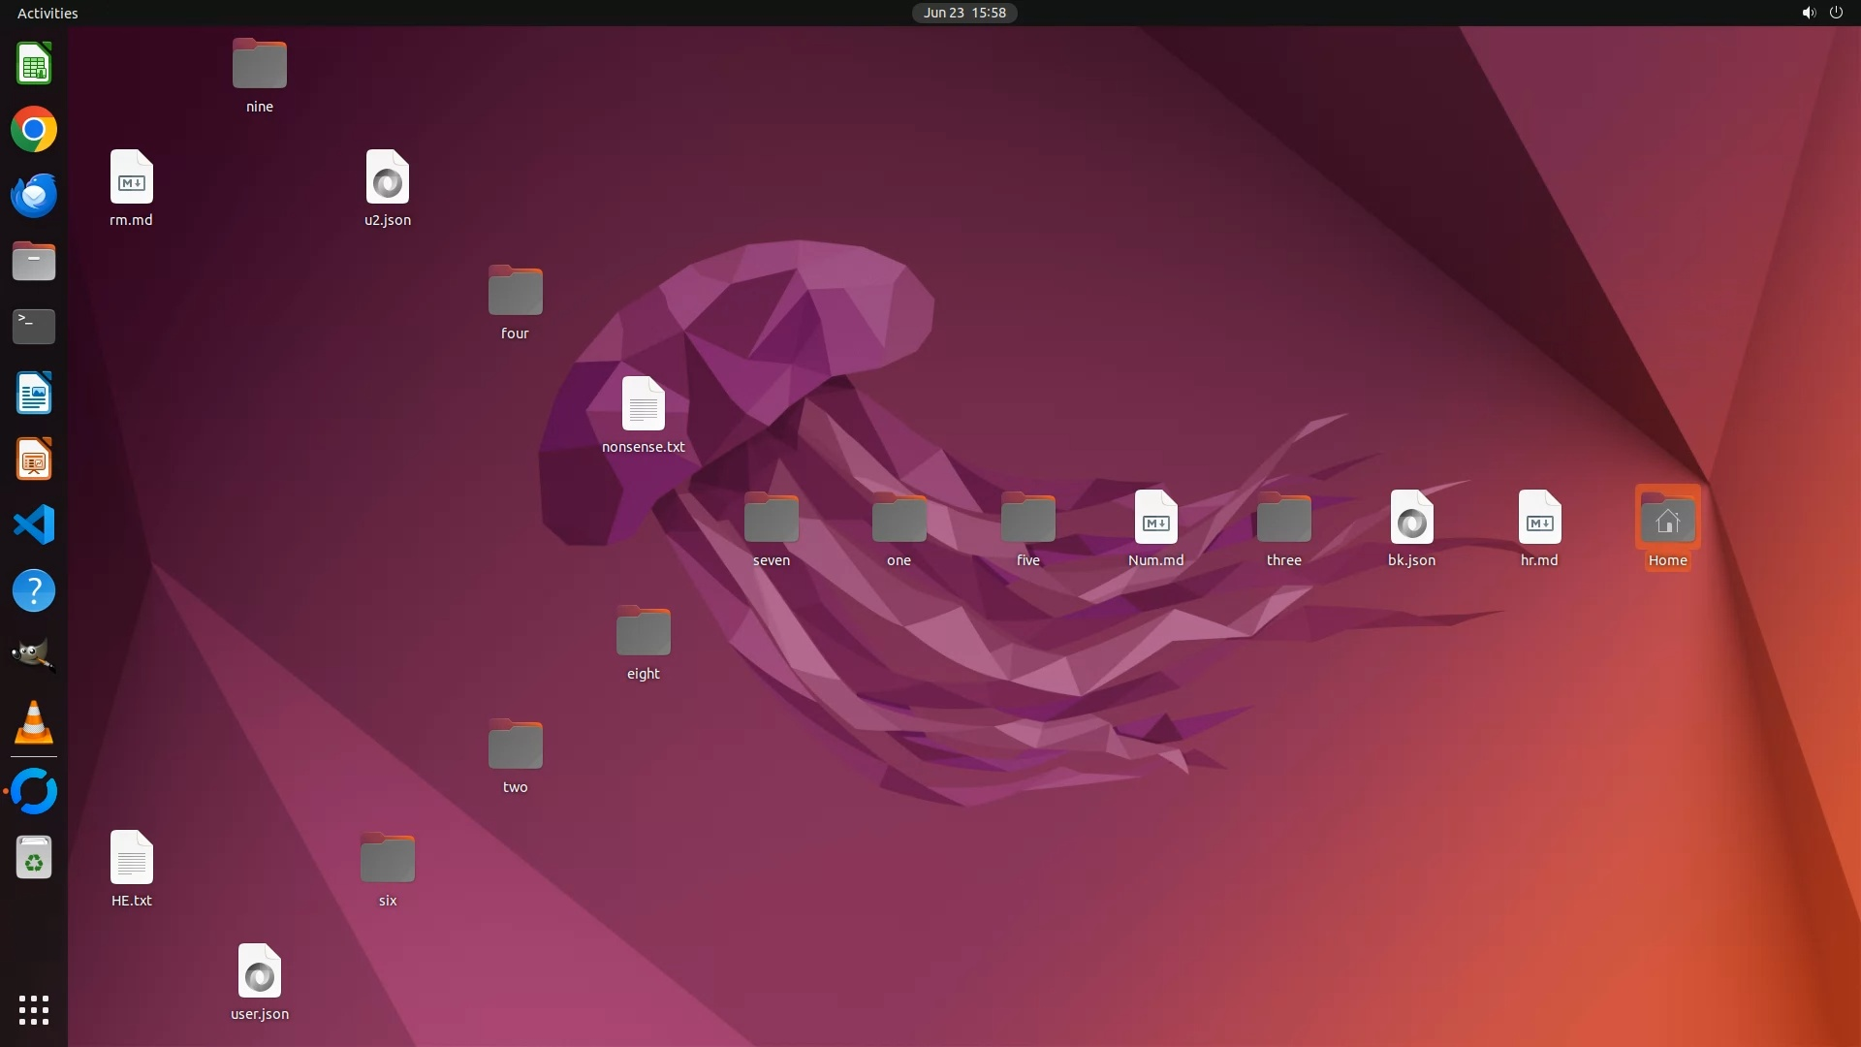1861x1047 pixels.
Task: Select the Home folder icon
Action: click(x=1667, y=519)
